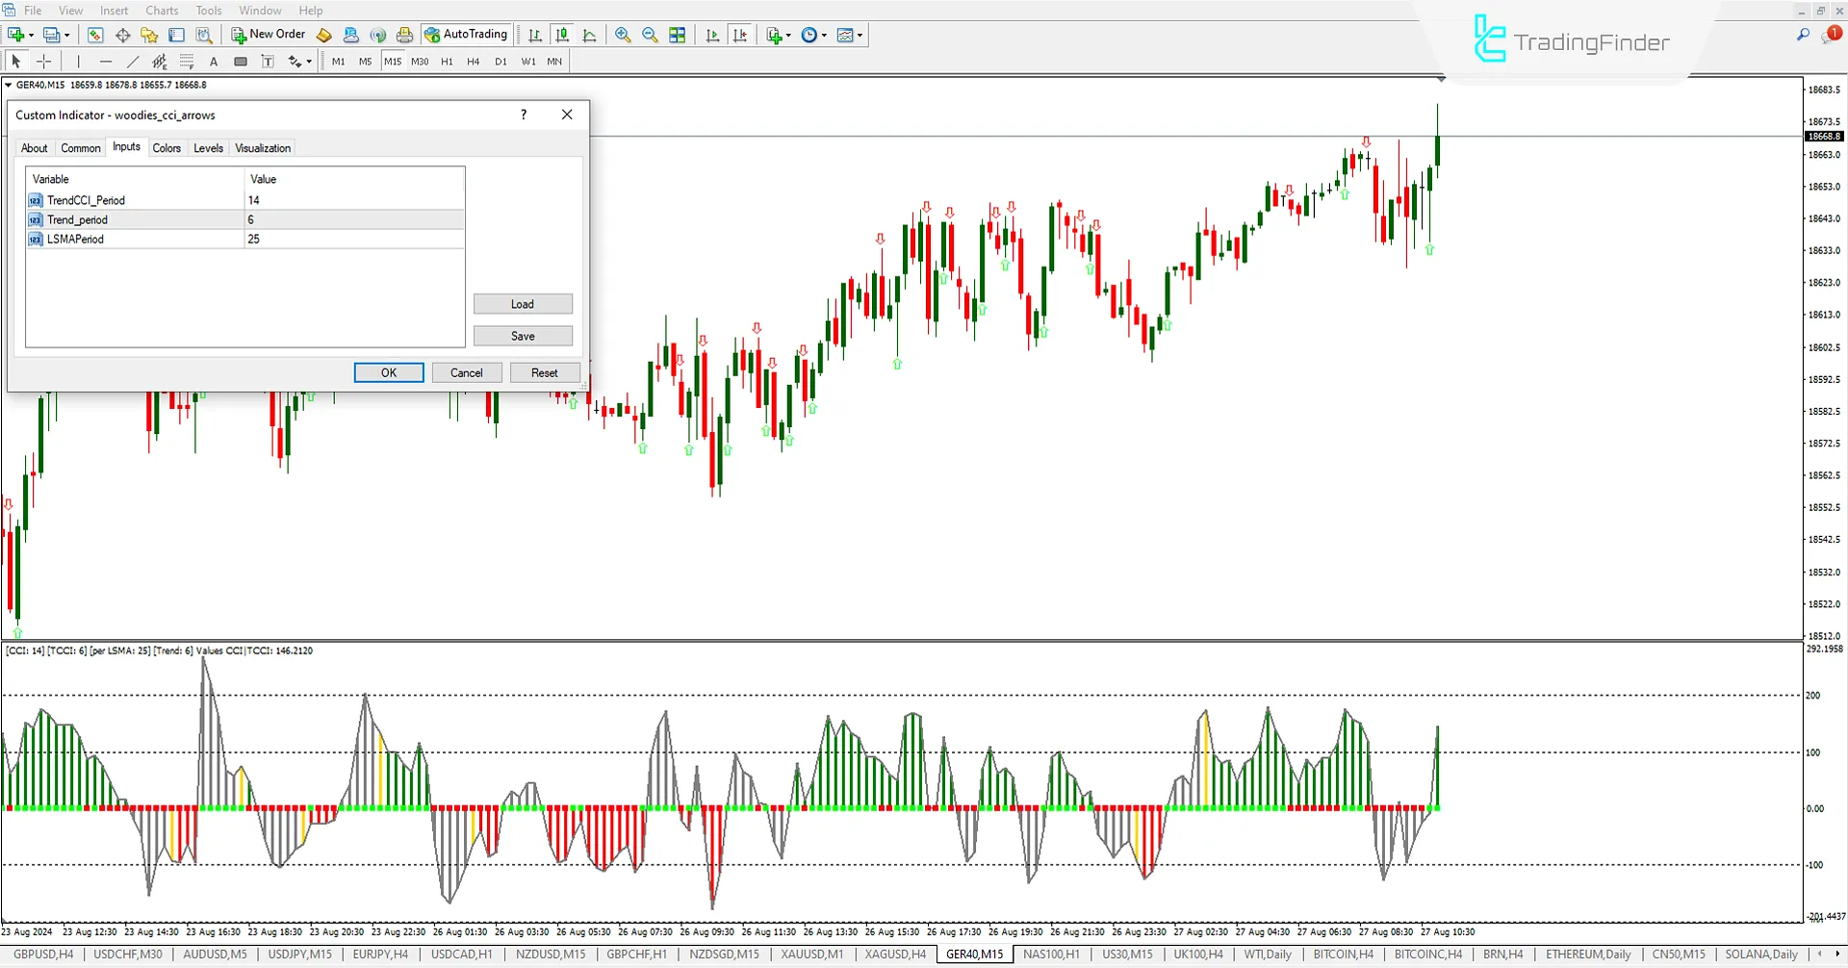1848x968 pixels.
Task: Open the Periods dropdown
Action: coord(823,35)
